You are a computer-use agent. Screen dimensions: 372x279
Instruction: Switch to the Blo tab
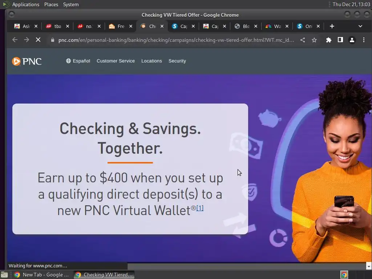(242, 26)
